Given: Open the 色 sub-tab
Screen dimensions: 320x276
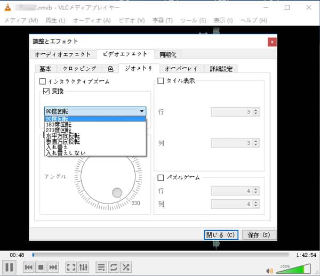Looking at the screenshot, I should pyautogui.click(x=110, y=69).
